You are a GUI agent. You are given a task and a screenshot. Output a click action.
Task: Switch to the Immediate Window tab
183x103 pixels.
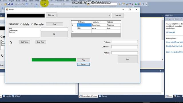(88, 96)
